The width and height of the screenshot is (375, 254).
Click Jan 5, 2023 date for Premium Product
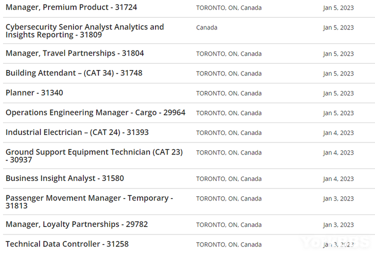(x=338, y=8)
